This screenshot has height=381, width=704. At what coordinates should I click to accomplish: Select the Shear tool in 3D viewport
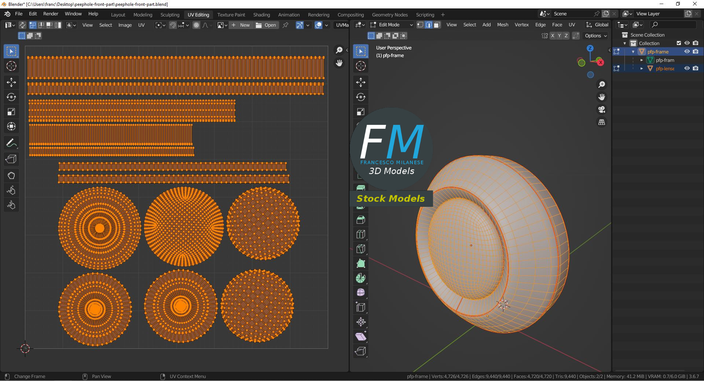[361, 337]
